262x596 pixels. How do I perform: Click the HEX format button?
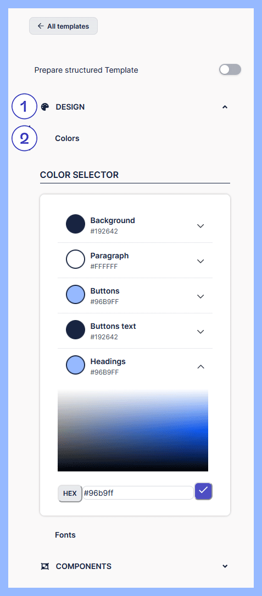(70, 494)
